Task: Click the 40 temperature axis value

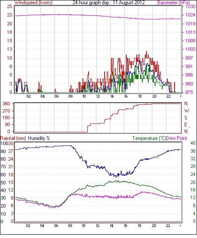Action: [193, 143]
